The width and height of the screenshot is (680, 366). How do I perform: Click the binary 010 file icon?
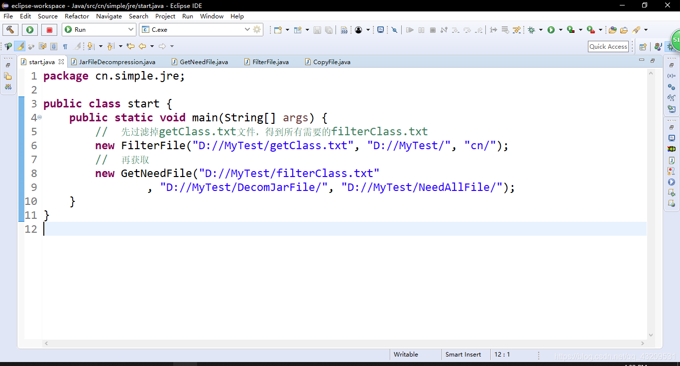pos(344,30)
